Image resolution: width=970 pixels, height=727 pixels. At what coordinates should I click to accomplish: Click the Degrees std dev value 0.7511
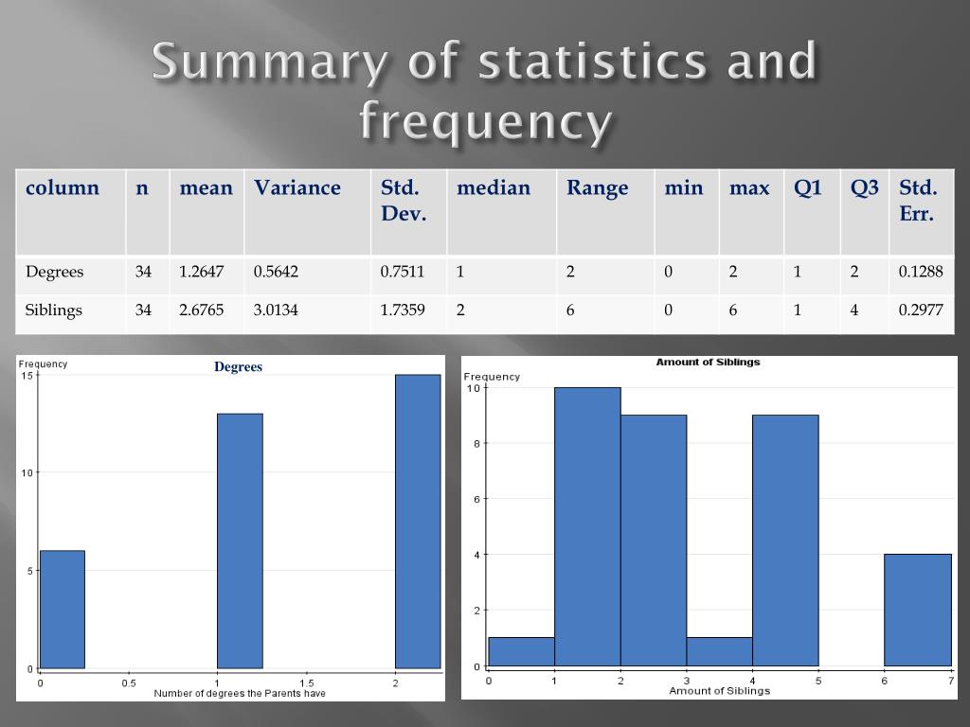point(402,272)
